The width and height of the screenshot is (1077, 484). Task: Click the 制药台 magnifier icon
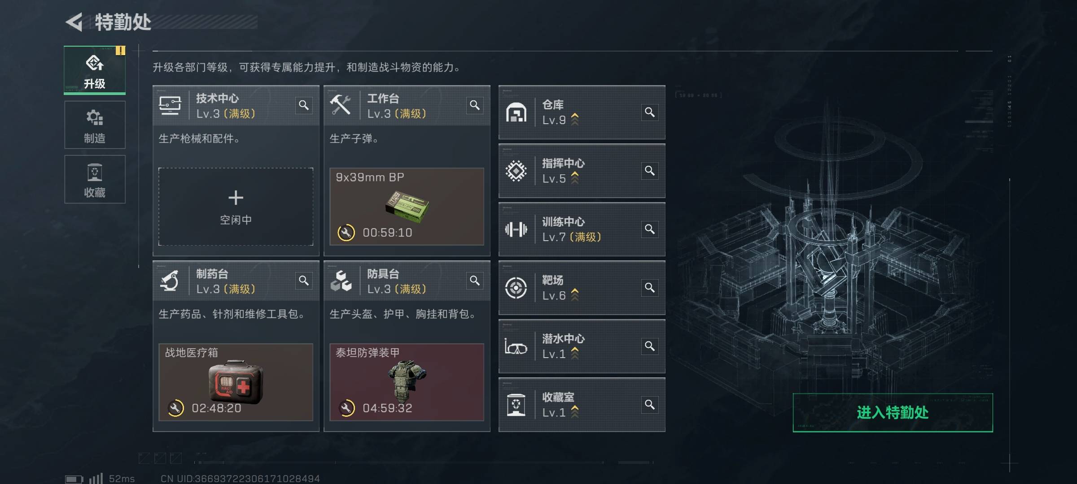point(304,281)
